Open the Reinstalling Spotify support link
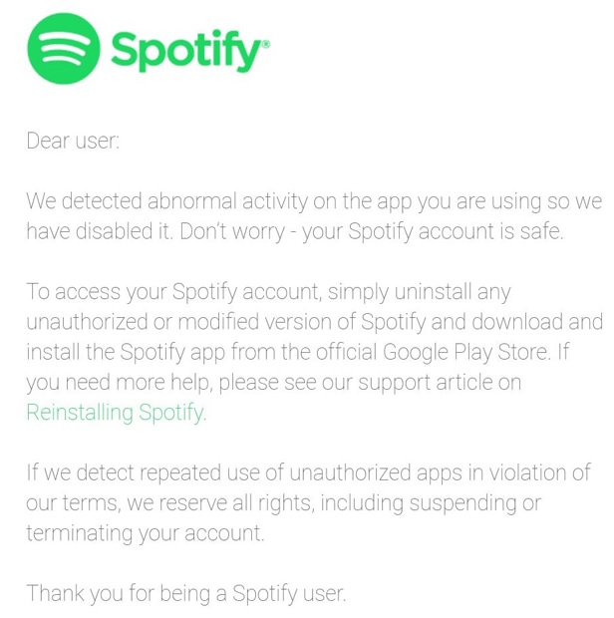The height and width of the screenshot is (618, 614). pyautogui.click(x=115, y=412)
